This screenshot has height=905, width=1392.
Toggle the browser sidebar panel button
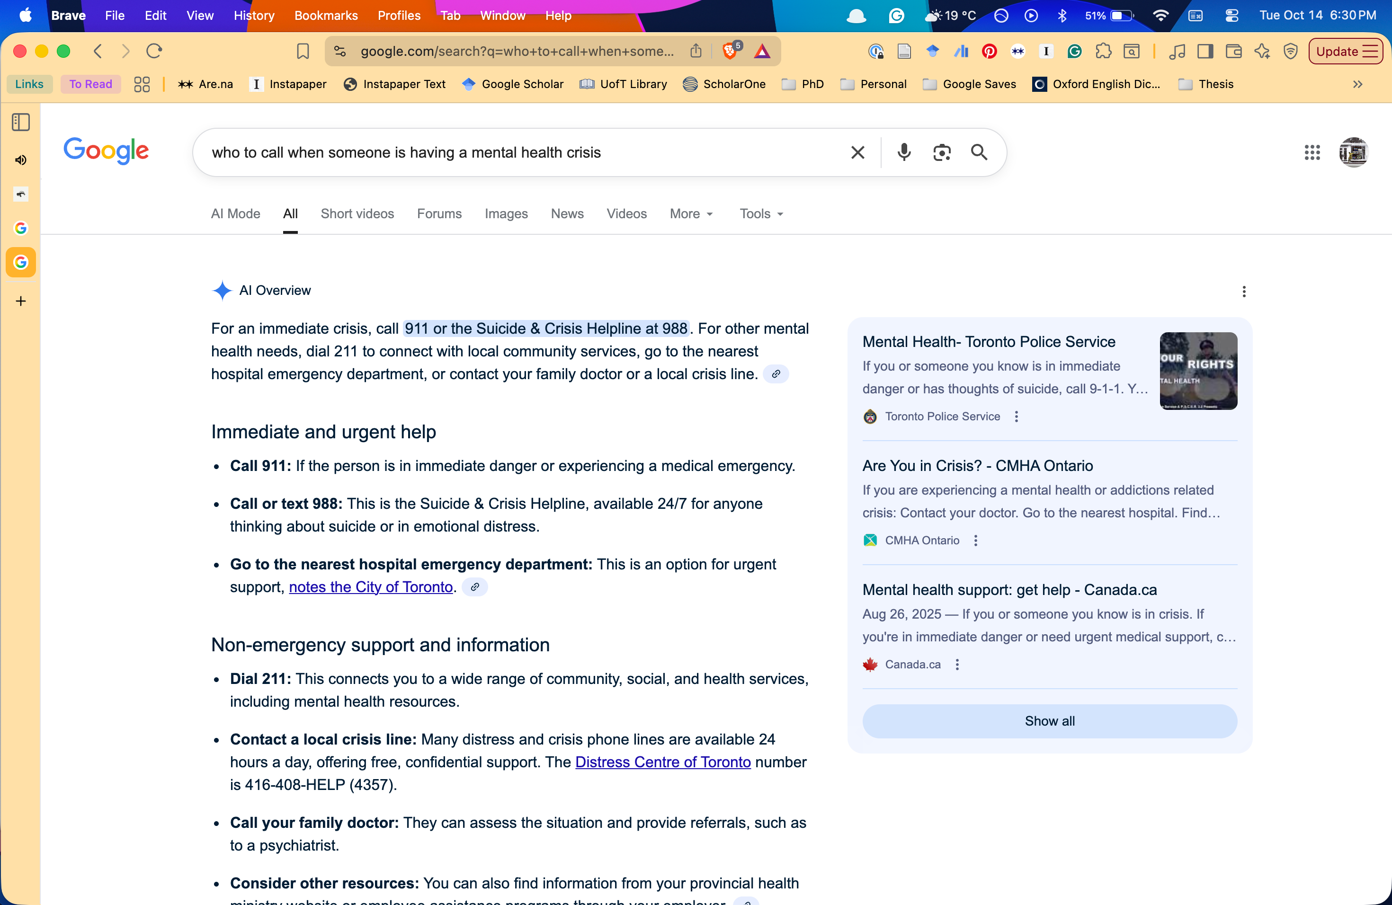point(1205,52)
